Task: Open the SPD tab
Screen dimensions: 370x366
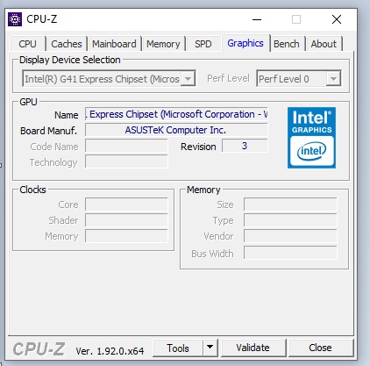Action: point(203,44)
